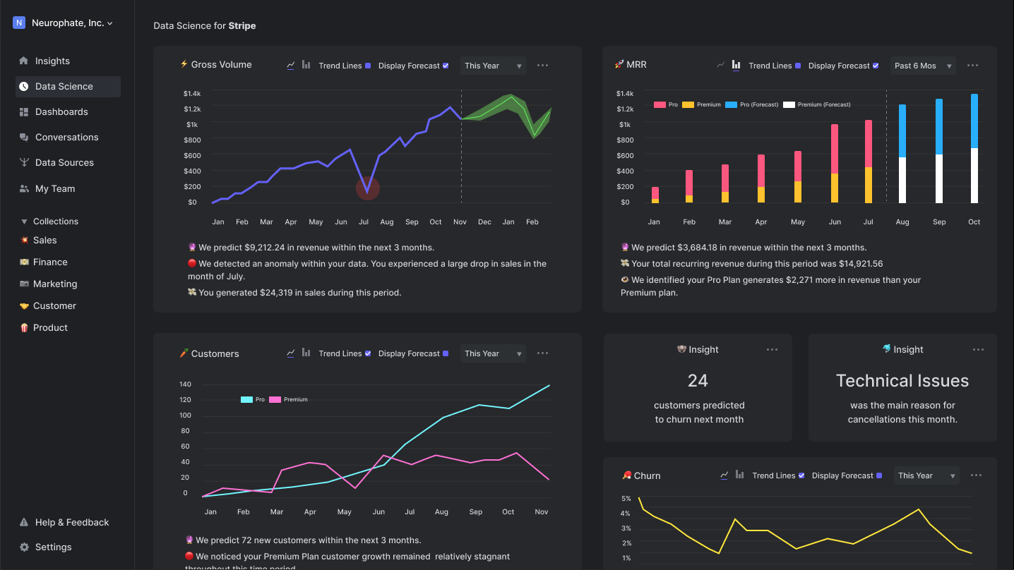Toggle Trend Lines on Customers card
The image size is (1014, 570).
[x=368, y=353]
